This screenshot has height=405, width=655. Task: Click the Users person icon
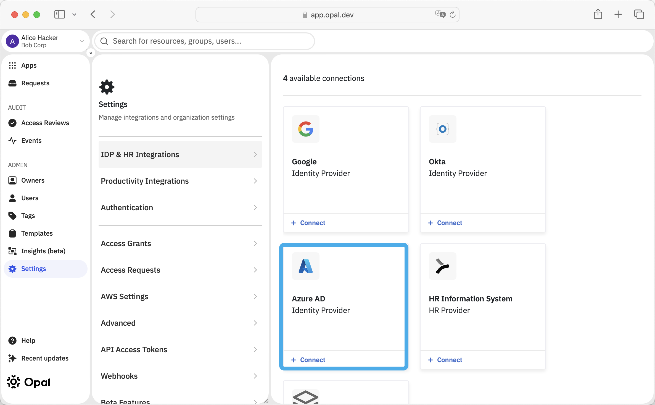[x=12, y=198]
